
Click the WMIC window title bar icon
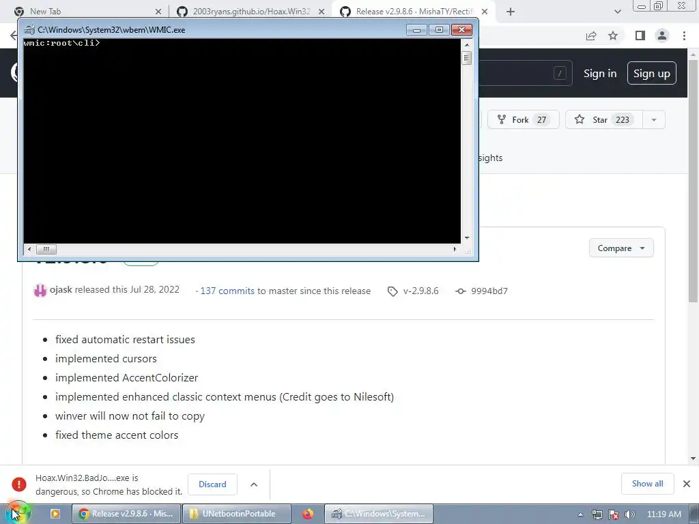[x=29, y=30]
